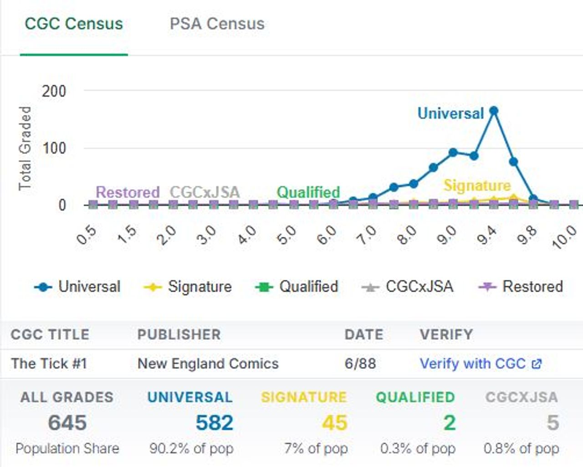
Task: Click the Universal data point at 9.0
Action: pos(453,153)
